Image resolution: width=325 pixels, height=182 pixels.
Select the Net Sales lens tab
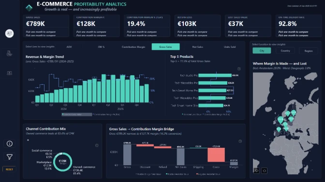197,47
